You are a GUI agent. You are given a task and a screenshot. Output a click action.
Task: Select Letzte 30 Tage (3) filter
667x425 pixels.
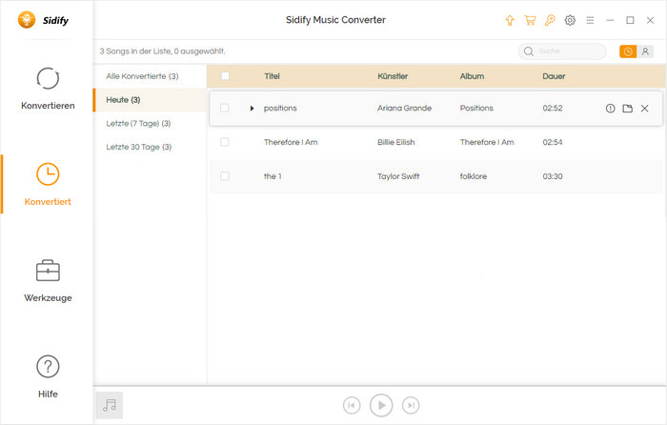click(151, 147)
